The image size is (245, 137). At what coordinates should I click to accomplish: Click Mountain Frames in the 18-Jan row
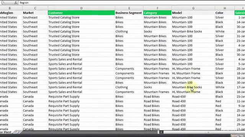157,73
